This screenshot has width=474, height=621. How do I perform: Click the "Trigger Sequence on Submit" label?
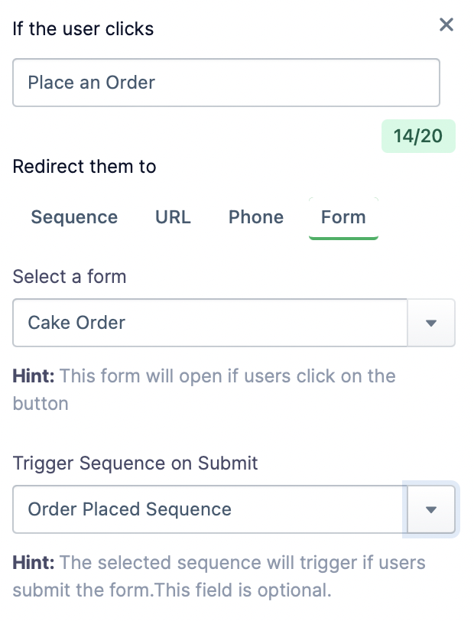click(x=135, y=463)
